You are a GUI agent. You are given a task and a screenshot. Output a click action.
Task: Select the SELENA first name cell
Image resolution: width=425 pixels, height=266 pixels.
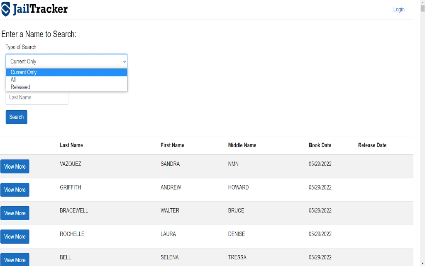[170, 257]
